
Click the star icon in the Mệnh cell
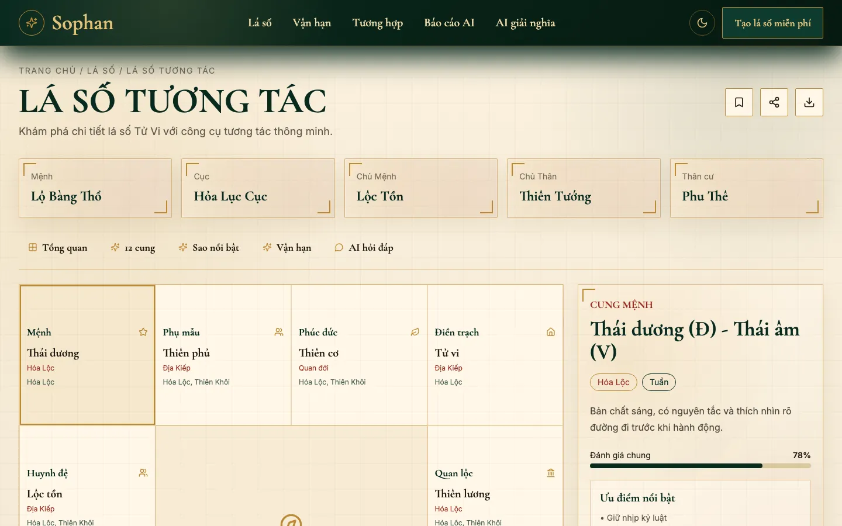click(x=143, y=332)
